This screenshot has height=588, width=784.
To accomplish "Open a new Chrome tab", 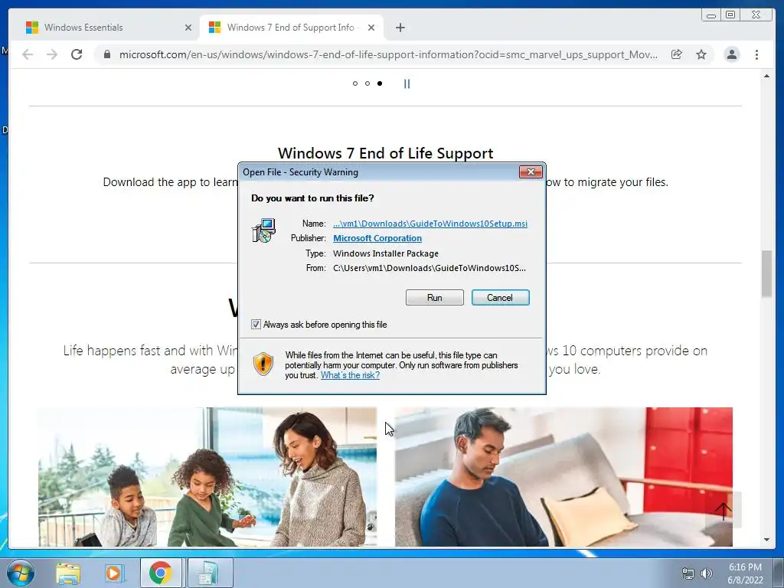I will point(400,28).
